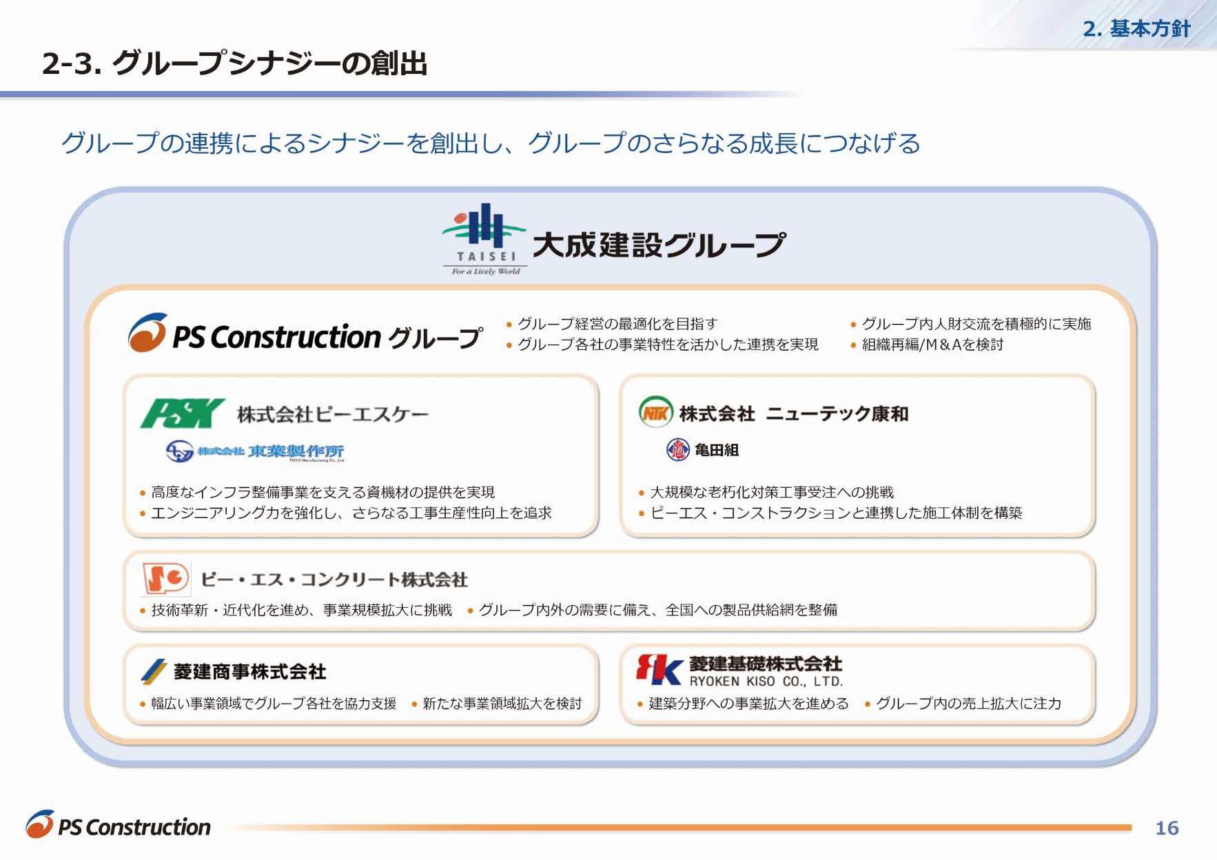
Task: Click the 2. 基本方針 section label
Action: [x=1136, y=28]
